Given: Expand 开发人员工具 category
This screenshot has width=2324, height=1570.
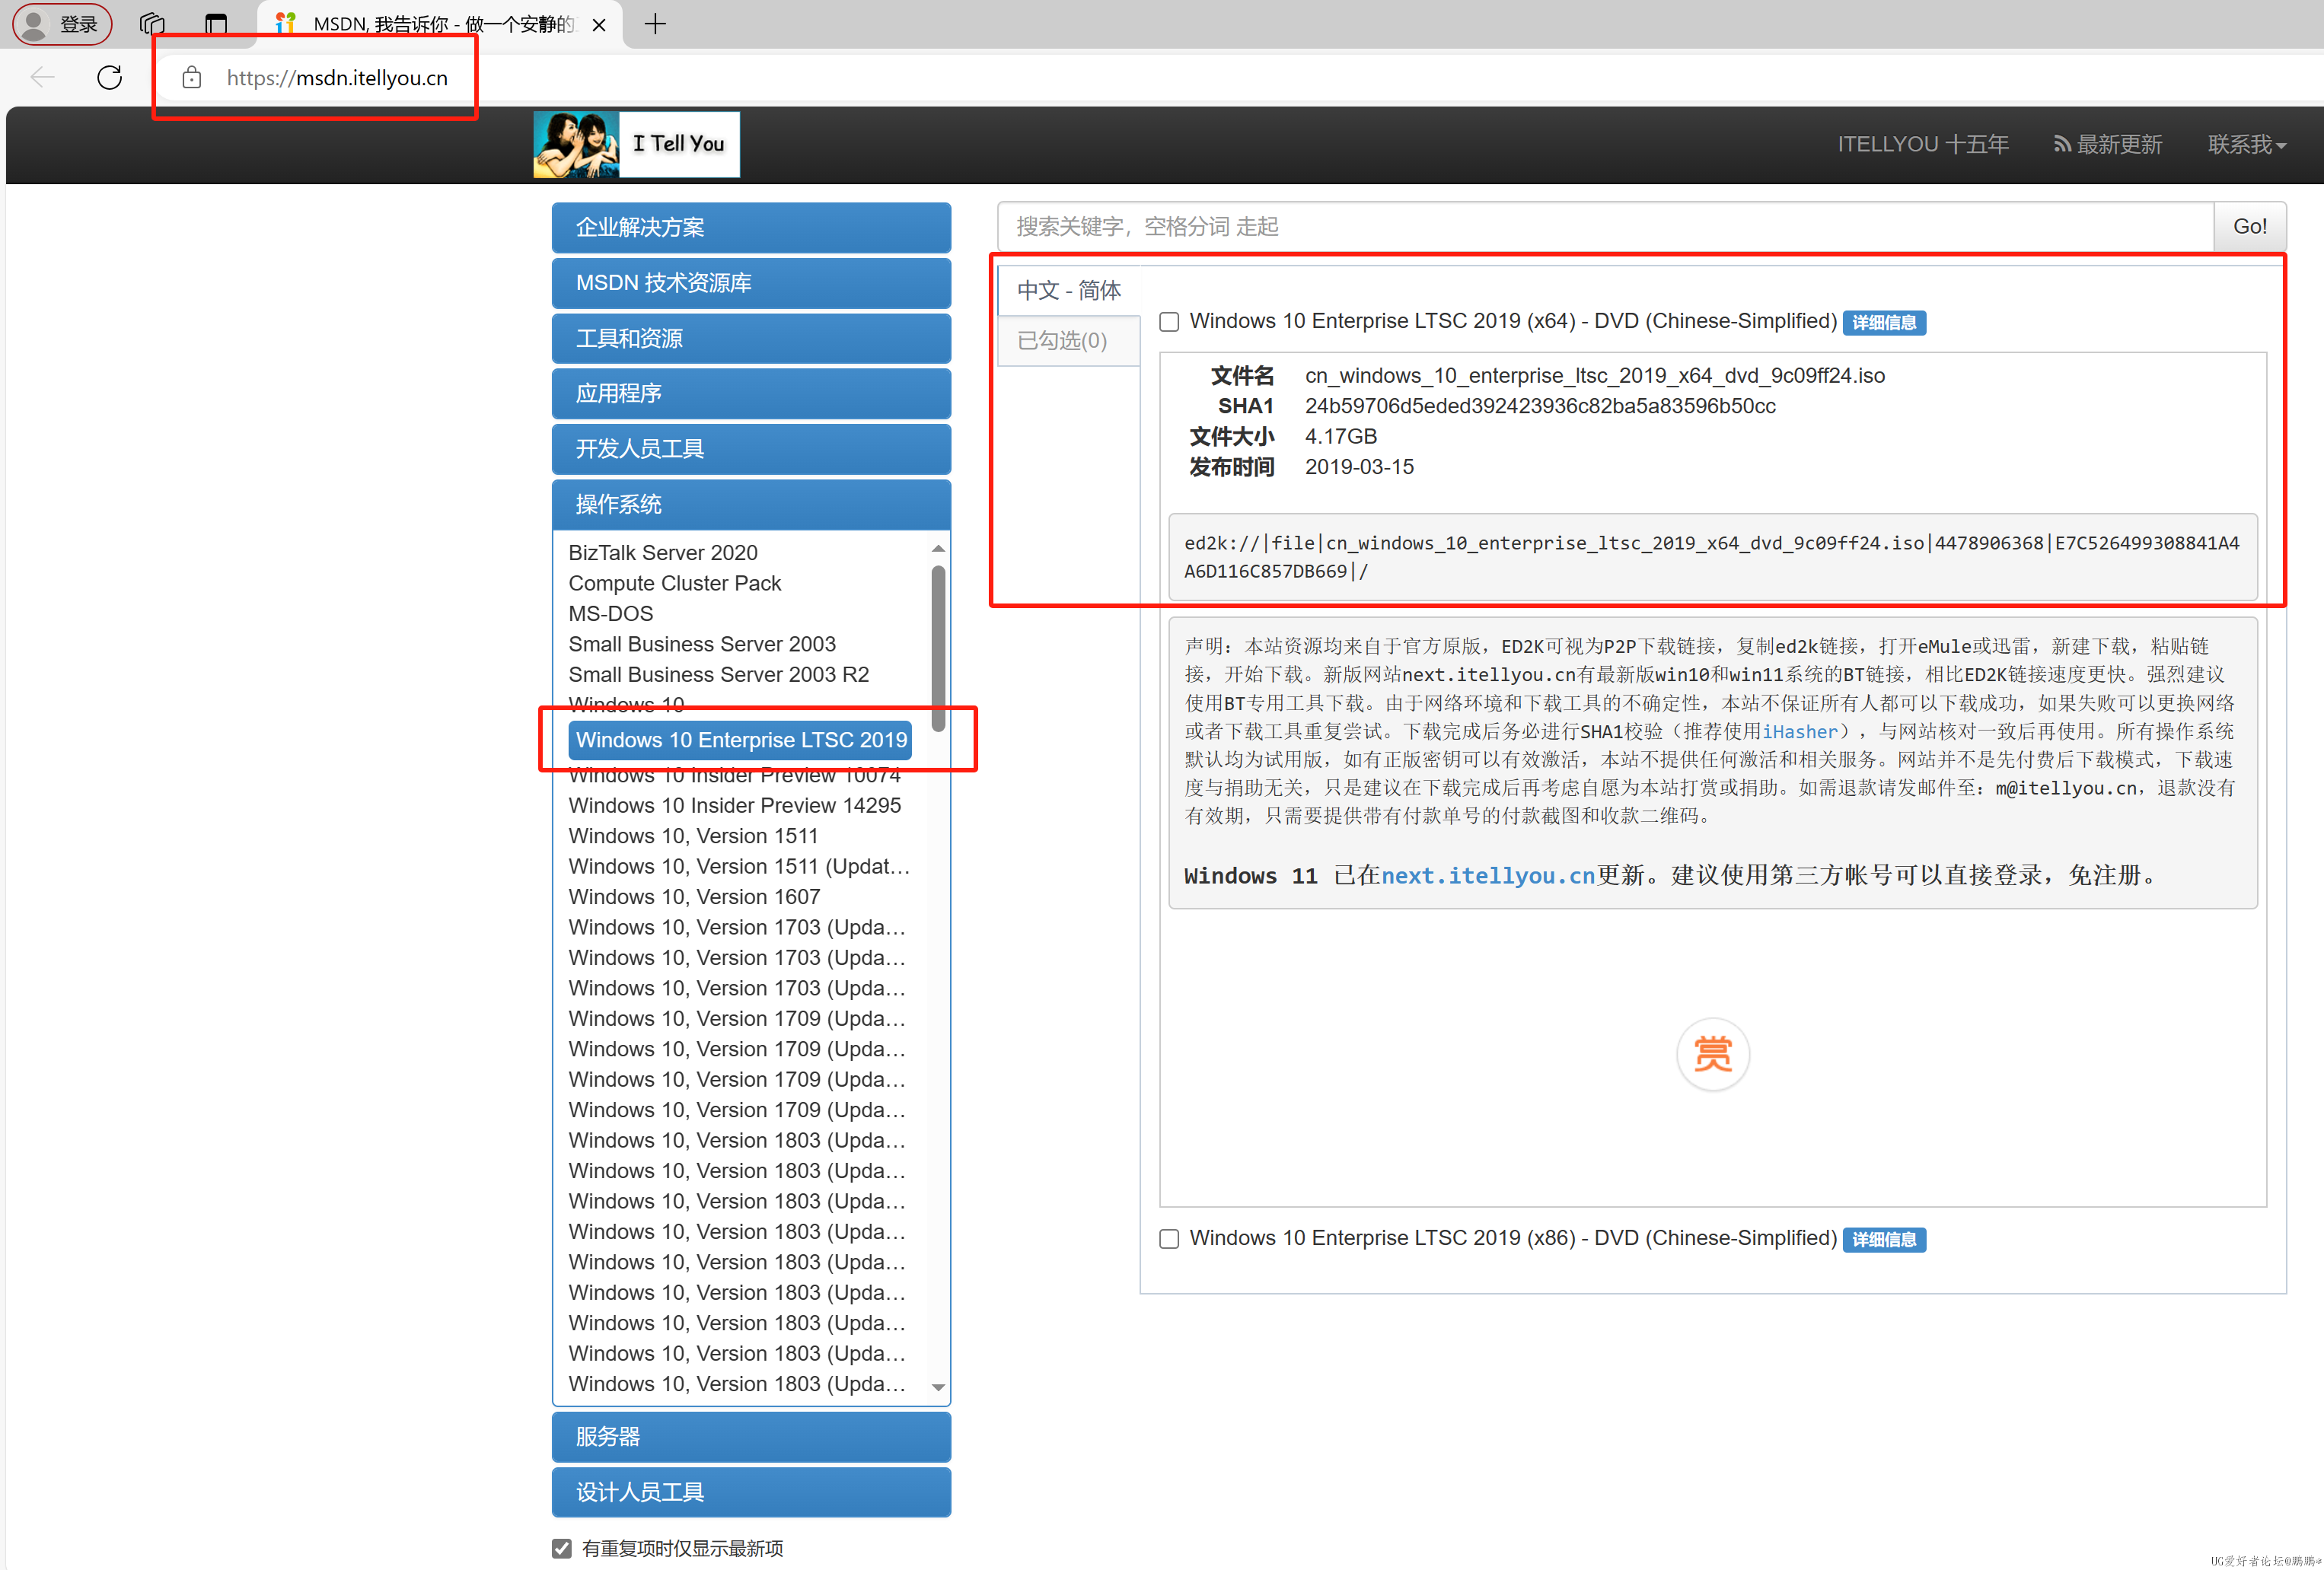Looking at the screenshot, I should pyautogui.click(x=751, y=449).
